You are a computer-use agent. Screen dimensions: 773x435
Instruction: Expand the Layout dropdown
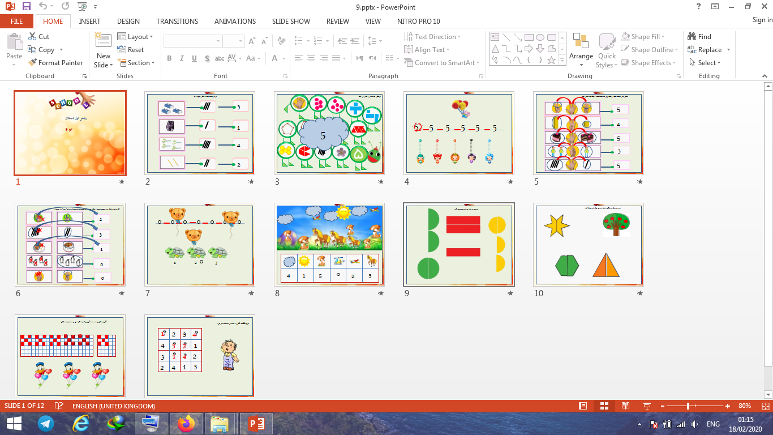(136, 37)
